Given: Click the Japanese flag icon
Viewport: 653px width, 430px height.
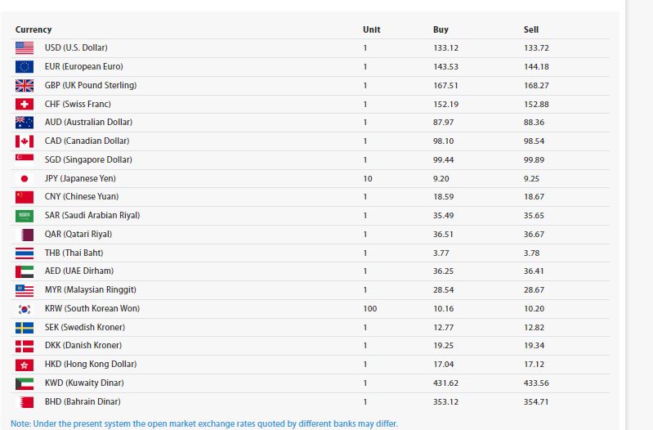Looking at the screenshot, I should [x=24, y=178].
